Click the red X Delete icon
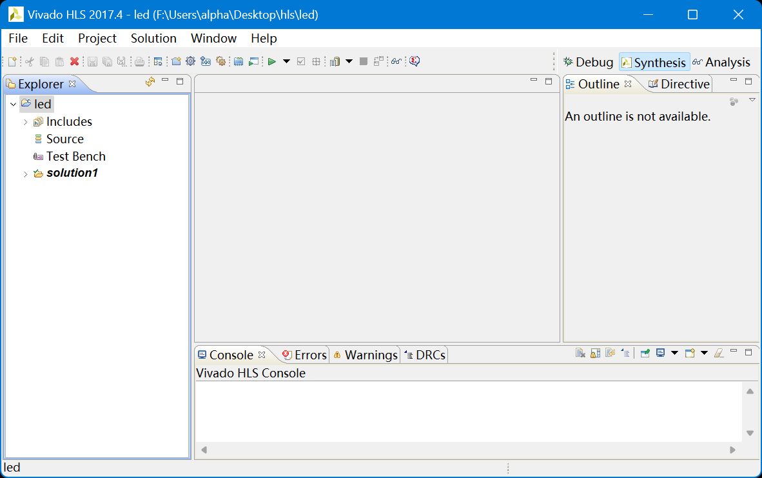The width and height of the screenshot is (762, 478). click(74, 61)
